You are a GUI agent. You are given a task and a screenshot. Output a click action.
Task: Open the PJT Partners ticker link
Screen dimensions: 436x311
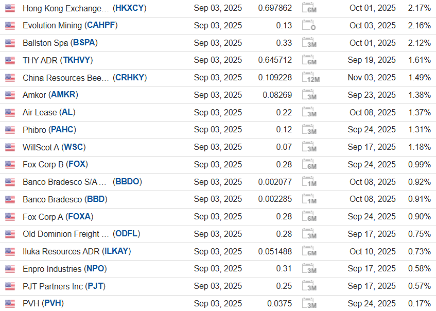click(95, 286)
